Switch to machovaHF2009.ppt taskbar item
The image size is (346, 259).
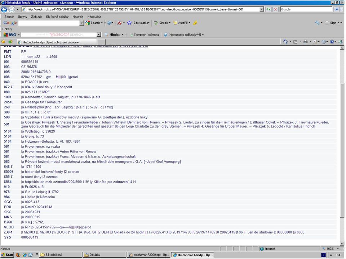(x=149, y=255)
